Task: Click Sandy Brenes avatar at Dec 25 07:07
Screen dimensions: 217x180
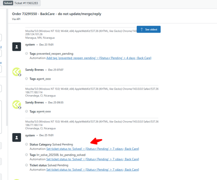Action: click(x=16, y=72)
